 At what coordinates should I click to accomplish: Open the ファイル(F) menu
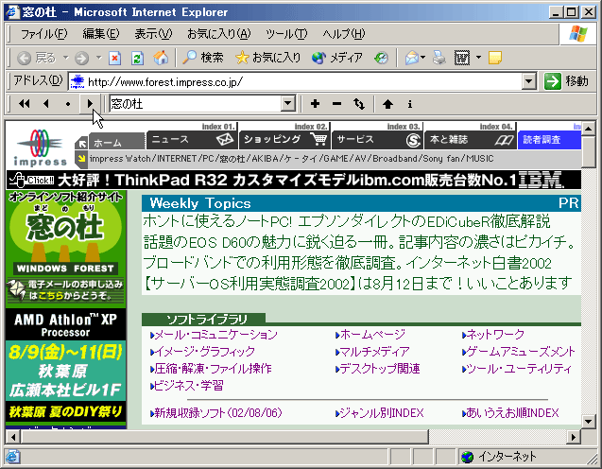pyautogui.click(x=43, y=34)
